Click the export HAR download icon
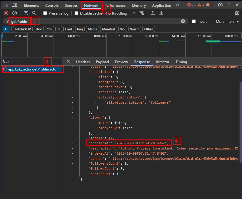Image resolution: width=242 pixels, height=199 pixels. (x=161, y=13)
